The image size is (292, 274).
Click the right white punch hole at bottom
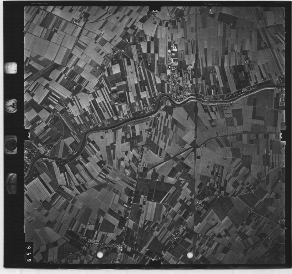pos(190,255)
